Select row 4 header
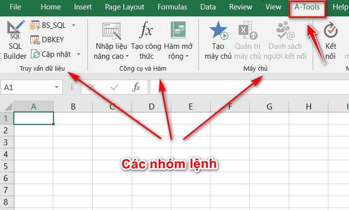349x210 pixels. 6,154
